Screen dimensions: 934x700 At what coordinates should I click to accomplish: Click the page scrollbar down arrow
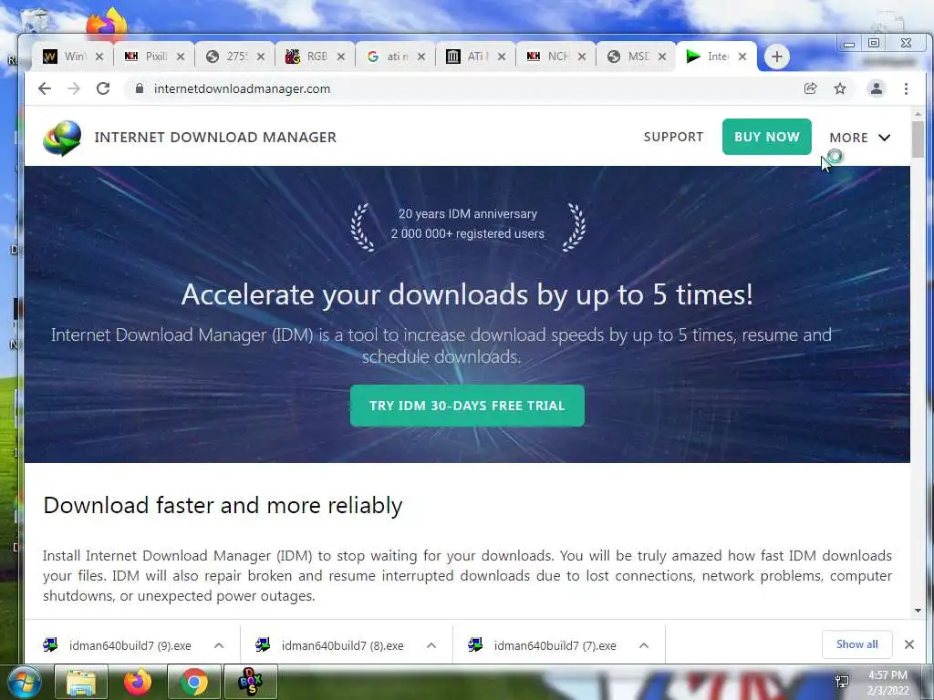[918, 610]
